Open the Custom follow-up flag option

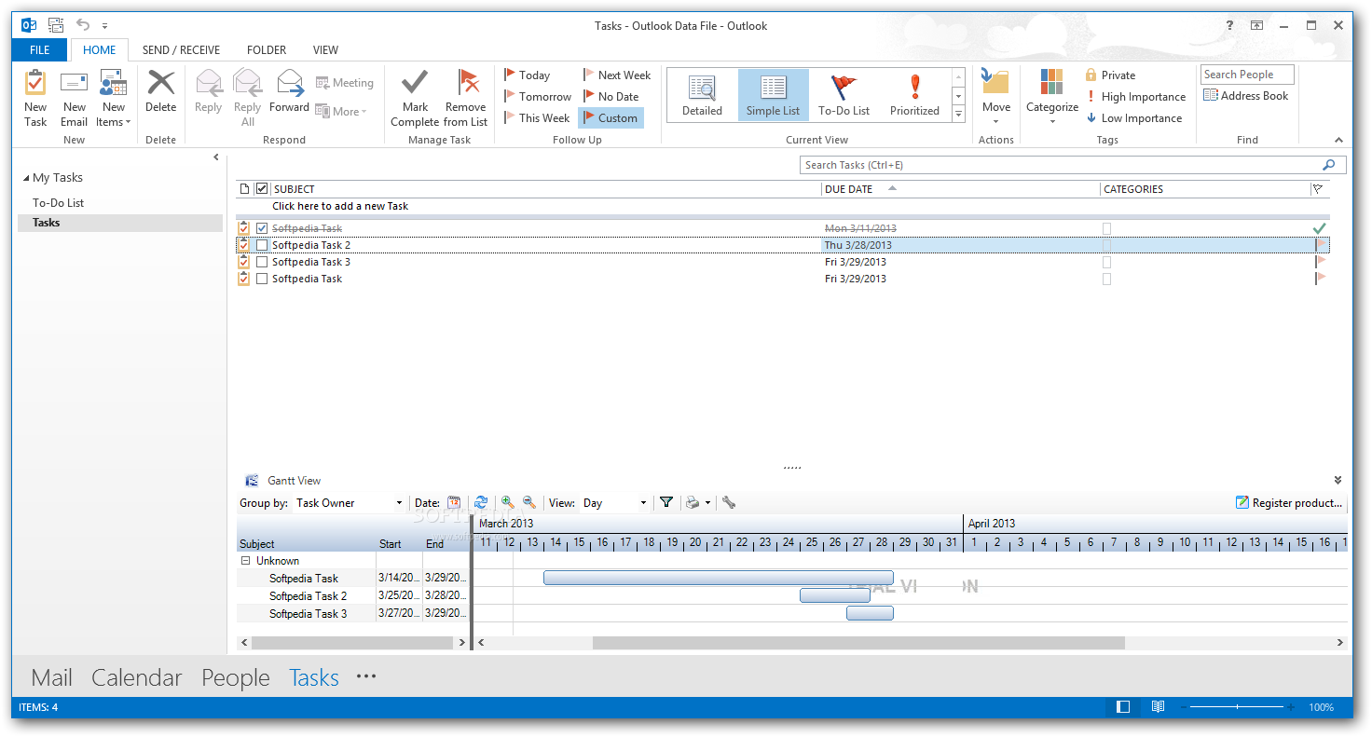click(611, 118)
